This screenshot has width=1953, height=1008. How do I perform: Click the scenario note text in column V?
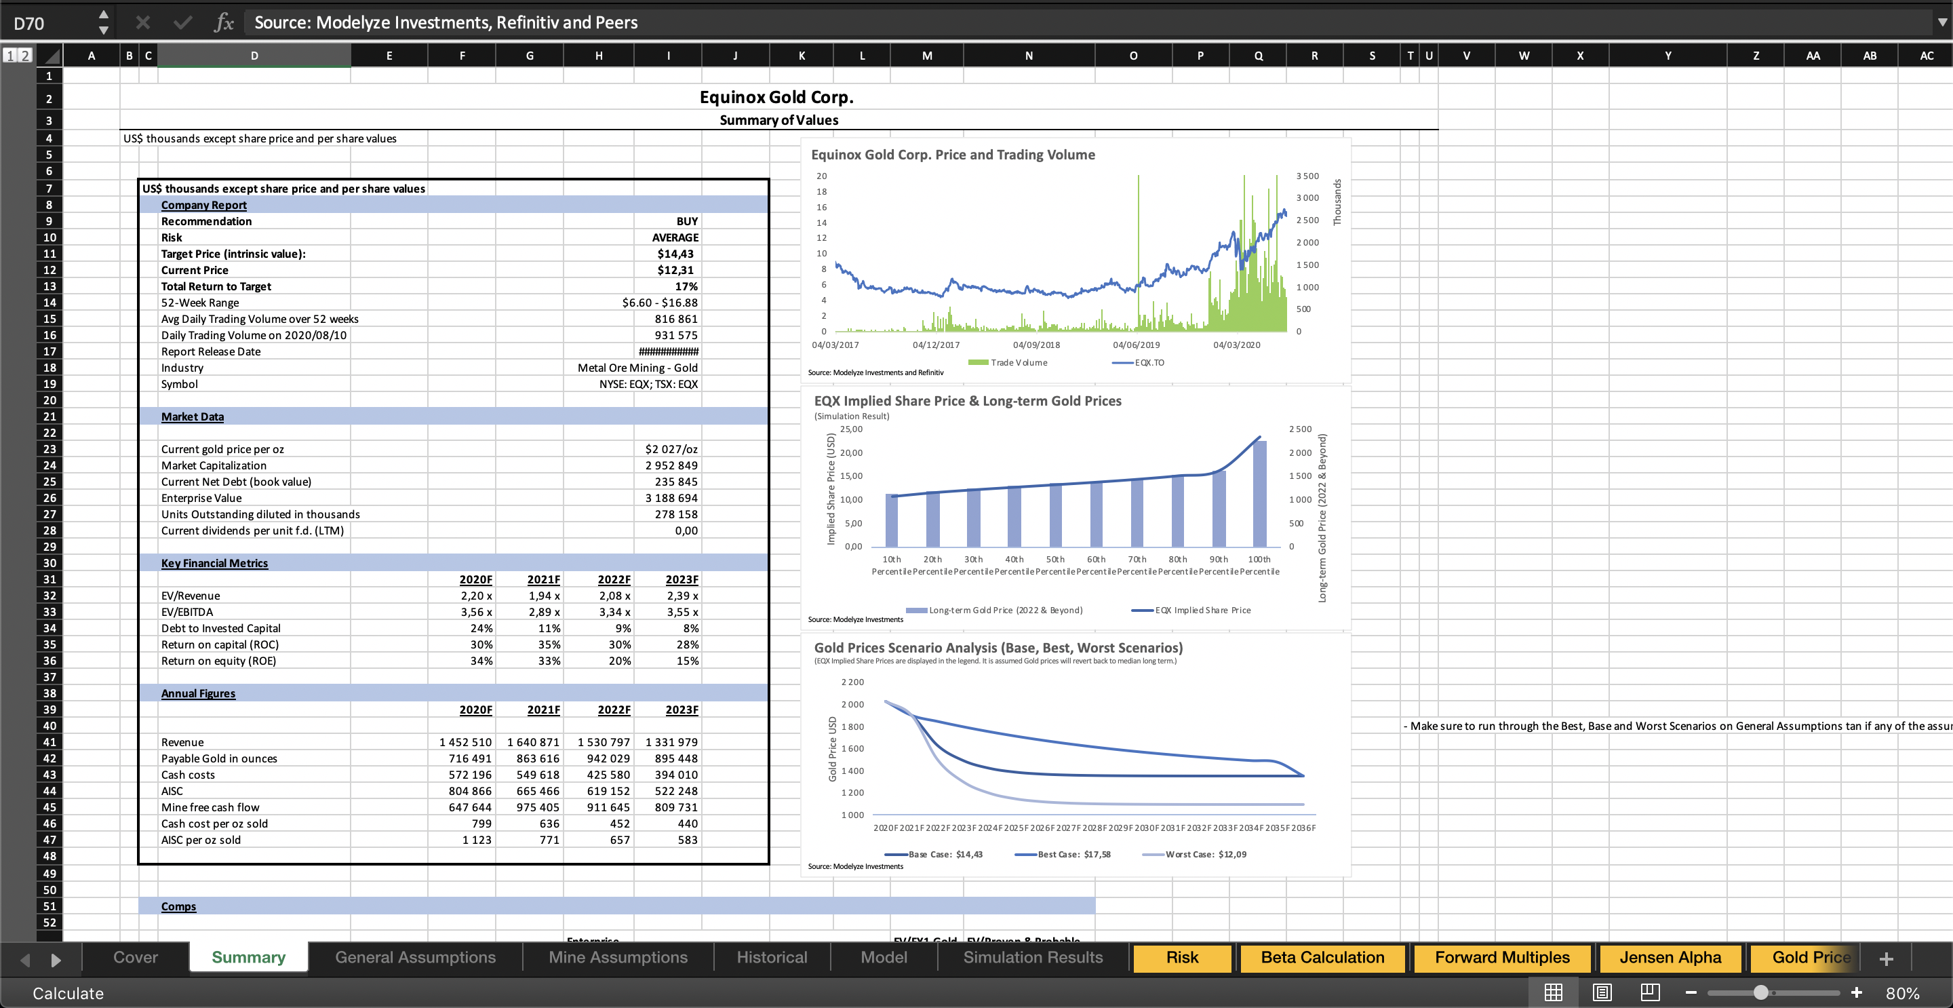[1677, 726]
